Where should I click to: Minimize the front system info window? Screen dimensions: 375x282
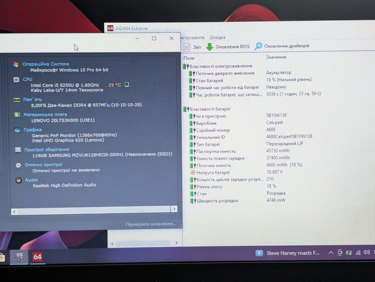137,38
